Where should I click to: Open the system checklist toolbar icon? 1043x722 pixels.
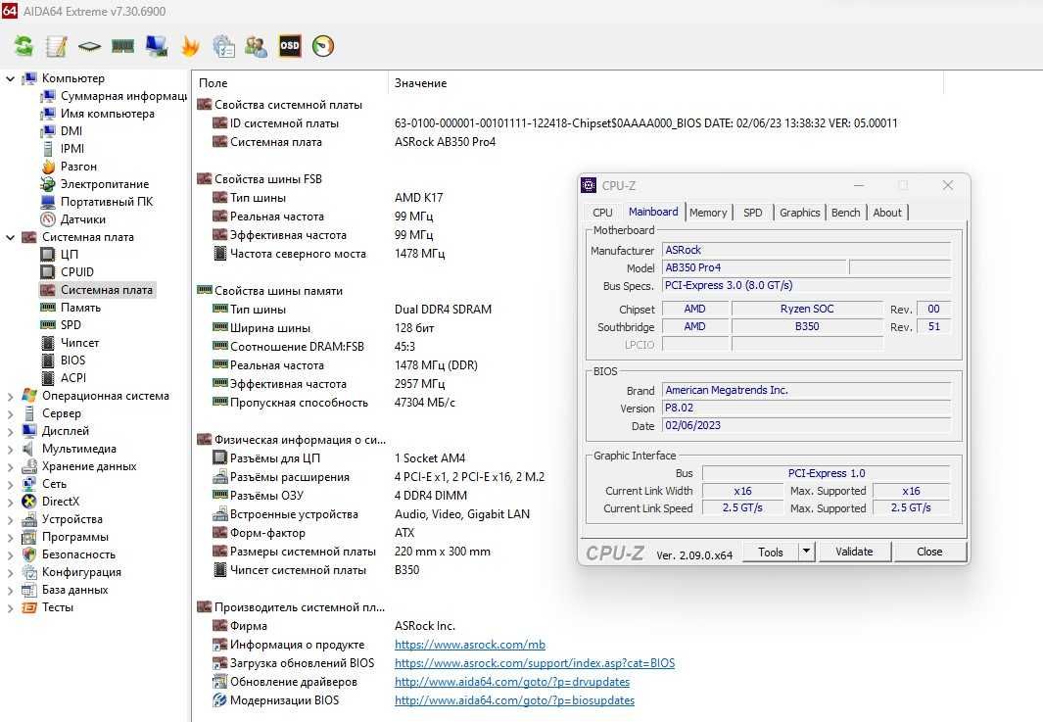tap(223, 46)
